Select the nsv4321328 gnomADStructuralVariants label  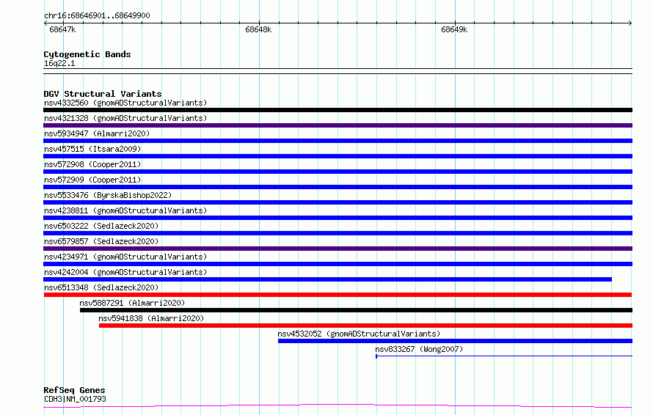(x=125, y=118)
